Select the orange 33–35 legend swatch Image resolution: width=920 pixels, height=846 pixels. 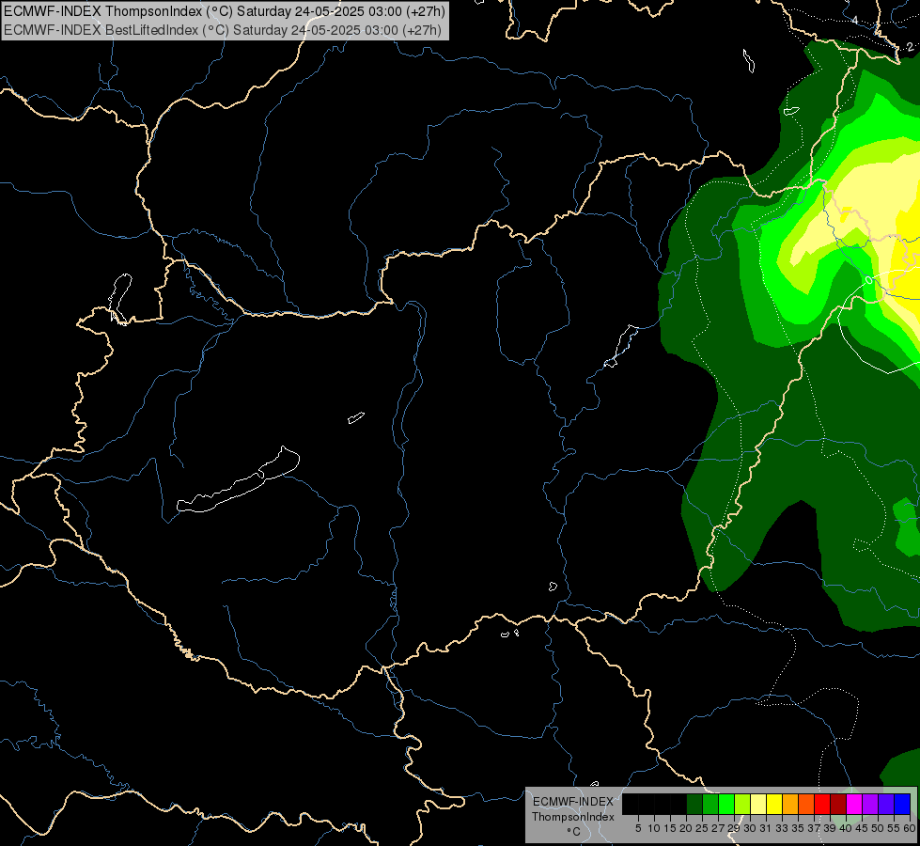pos(790,804)
